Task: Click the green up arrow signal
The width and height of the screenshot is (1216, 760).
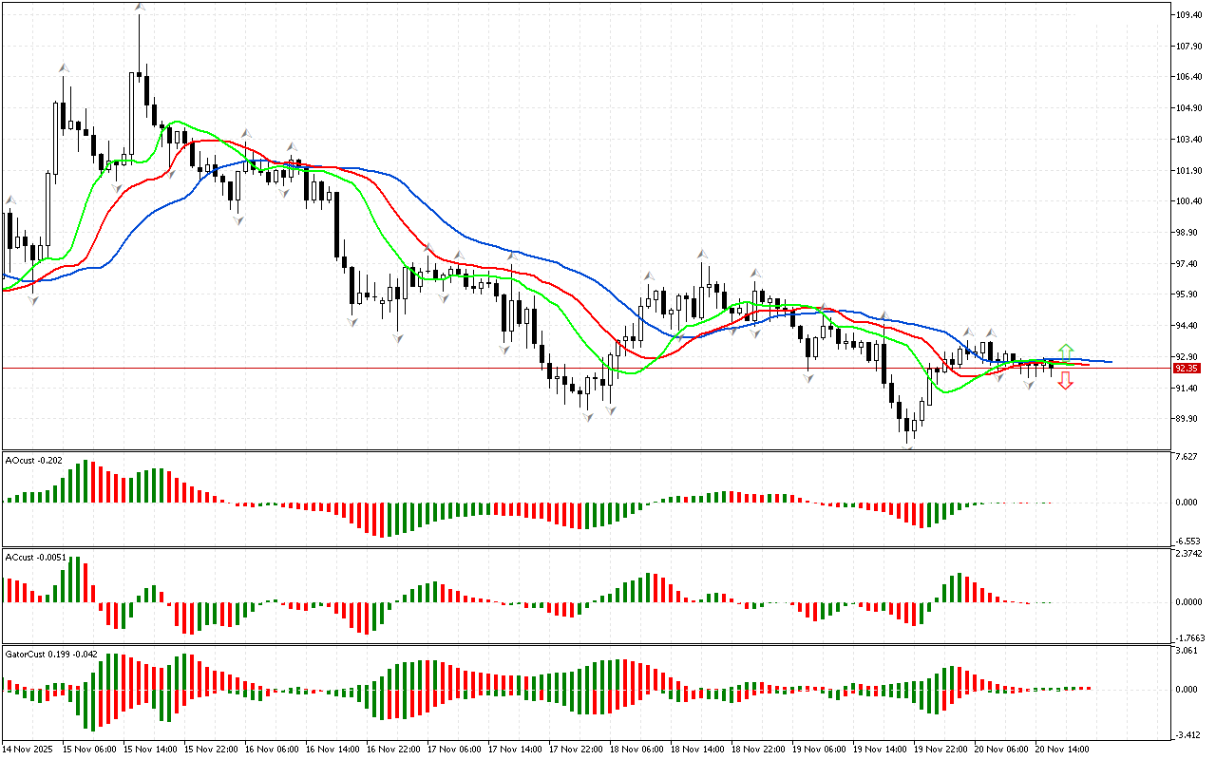Action: [1066, 351]
